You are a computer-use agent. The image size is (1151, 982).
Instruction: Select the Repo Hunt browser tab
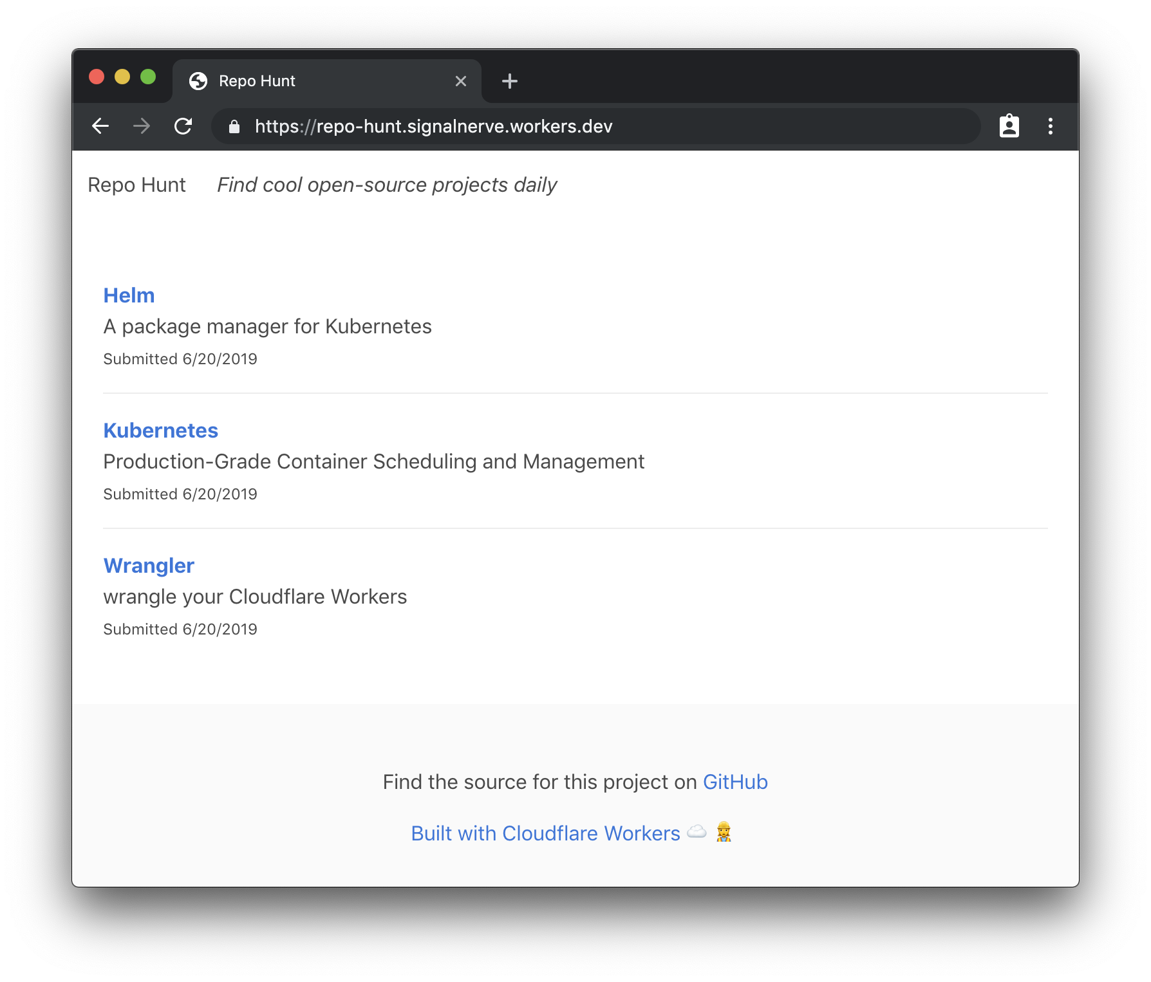click(x=327, y=81)
